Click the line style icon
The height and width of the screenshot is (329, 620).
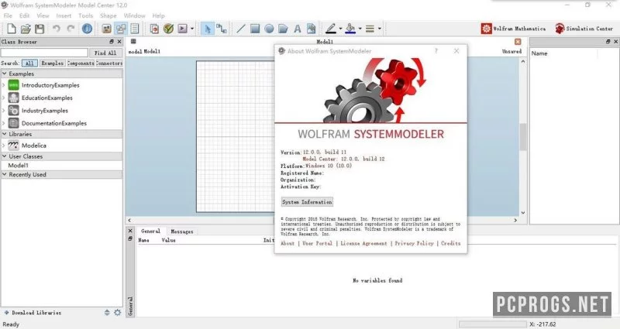click(370, 29)
